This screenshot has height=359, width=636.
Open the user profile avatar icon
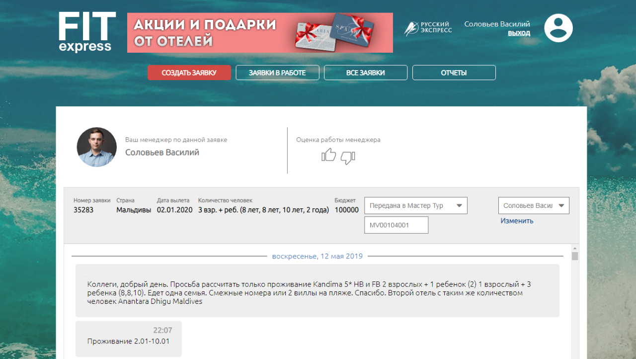tap(558, 28)
